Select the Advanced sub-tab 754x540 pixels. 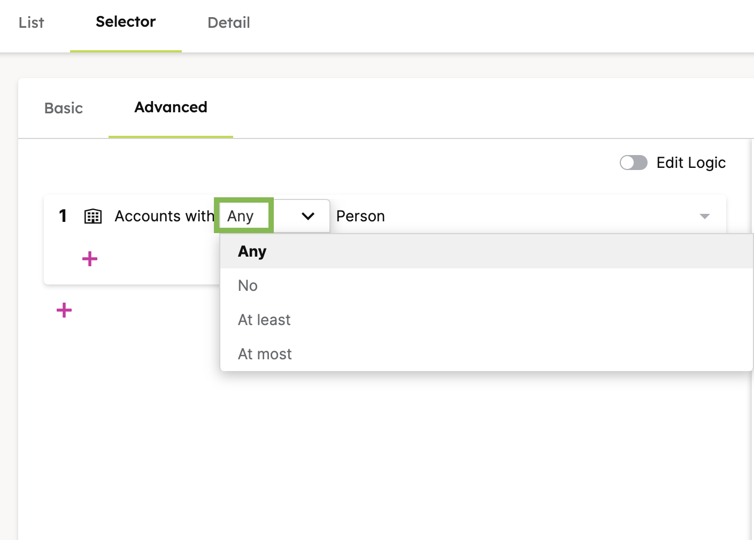(x=171, y=107)
